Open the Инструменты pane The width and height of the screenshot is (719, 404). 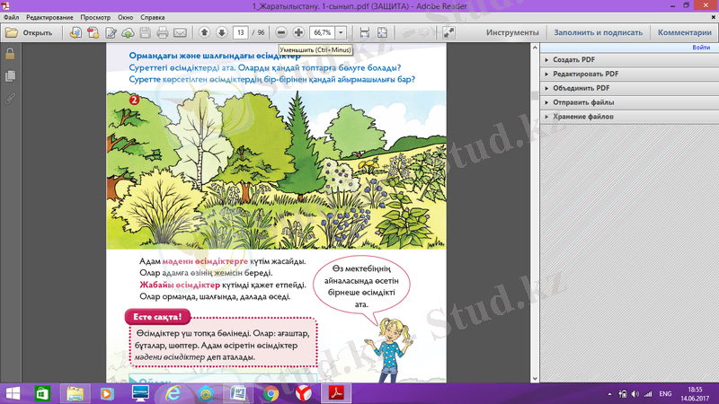512,32
